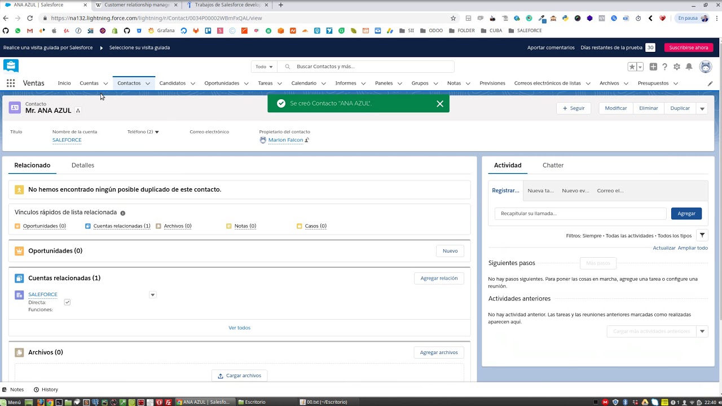Open the setup gear icon
Screen dimensions: 722x406
(677, 67)
